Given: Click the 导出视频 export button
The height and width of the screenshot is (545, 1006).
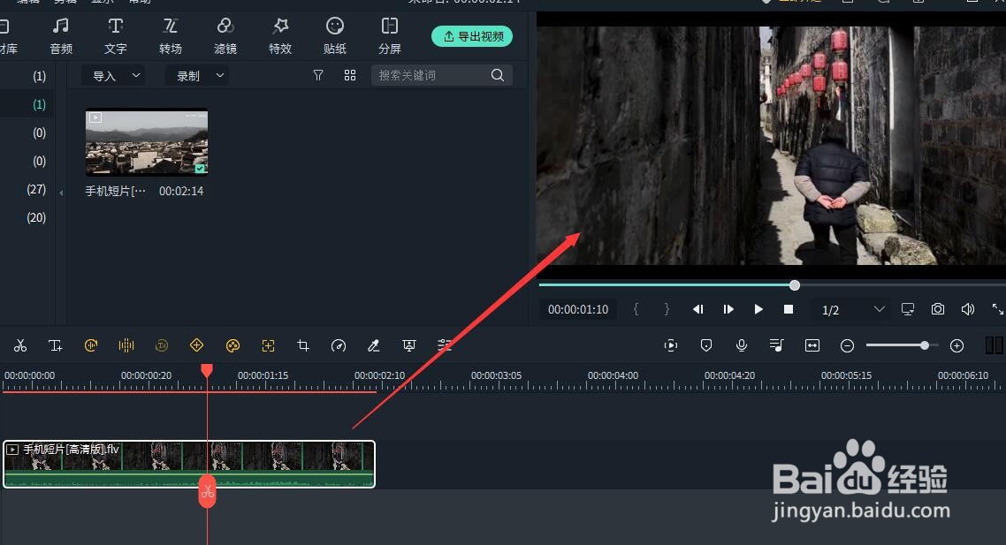Looking at the screenshot, I should pos(472,36).
